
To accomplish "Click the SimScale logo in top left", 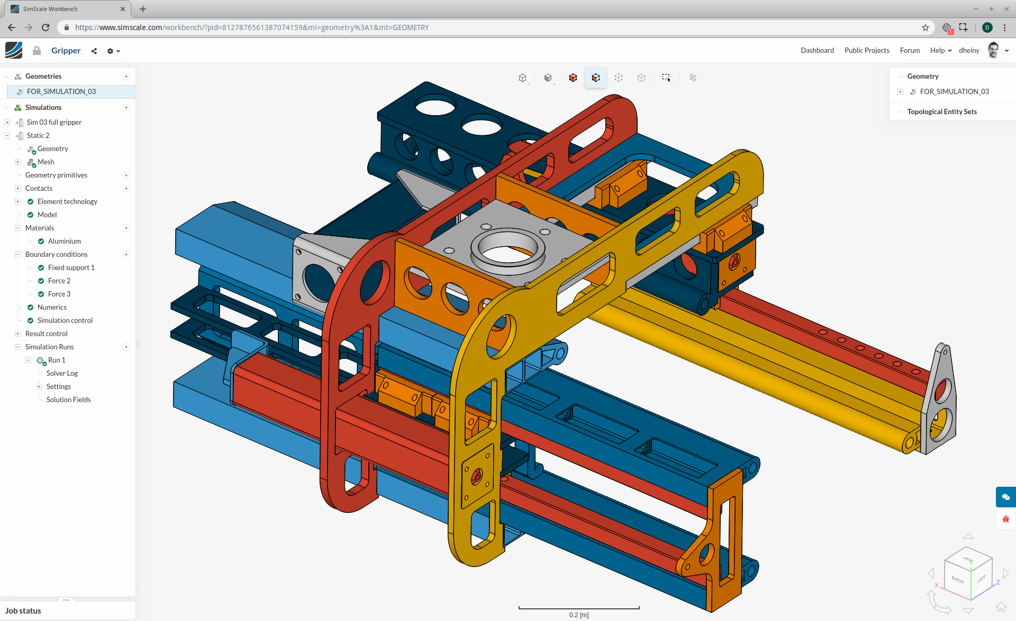I will pos(14,50).
